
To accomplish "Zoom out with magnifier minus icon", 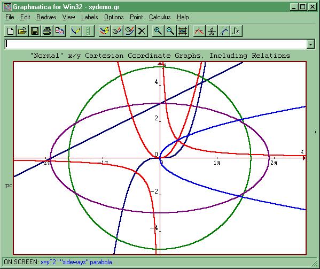I will click(170, 31).
